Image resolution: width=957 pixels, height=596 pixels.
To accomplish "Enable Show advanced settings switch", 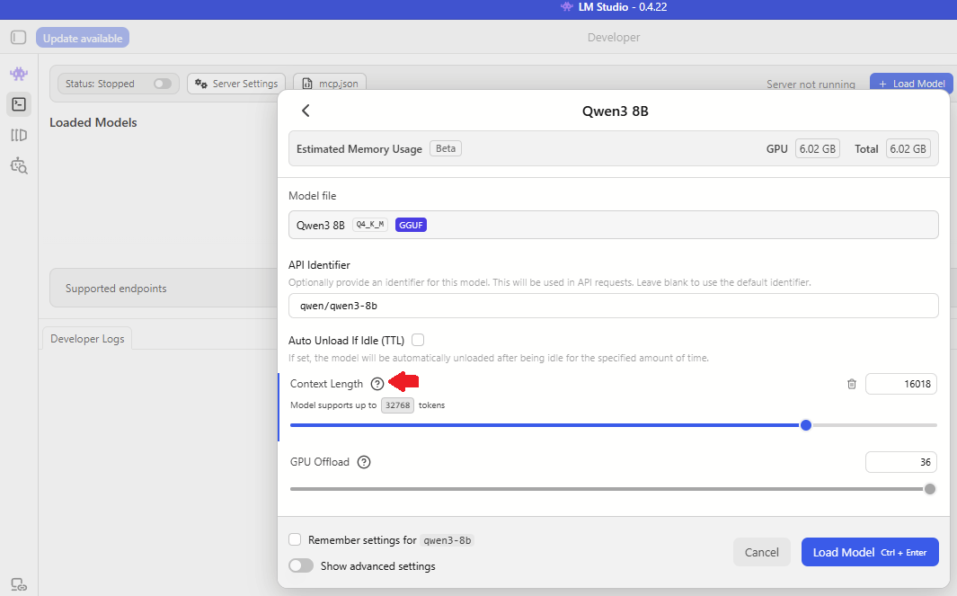I will point(301,565).
